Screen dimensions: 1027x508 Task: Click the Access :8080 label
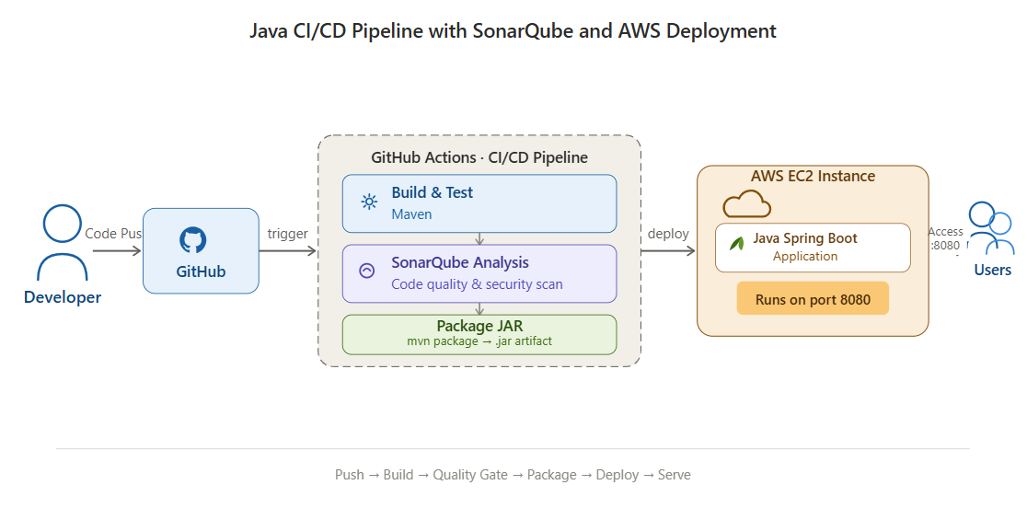946,239
